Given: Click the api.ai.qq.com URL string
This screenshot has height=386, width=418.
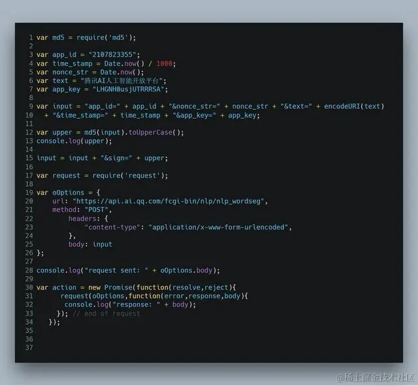Looking at the screenshot, I should (x=169, y=201).
